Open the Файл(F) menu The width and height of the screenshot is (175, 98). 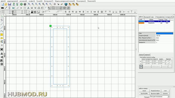pyautogui.click(x=3, y=1)
